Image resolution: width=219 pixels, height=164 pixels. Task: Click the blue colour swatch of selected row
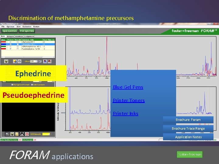pos(4,44)
